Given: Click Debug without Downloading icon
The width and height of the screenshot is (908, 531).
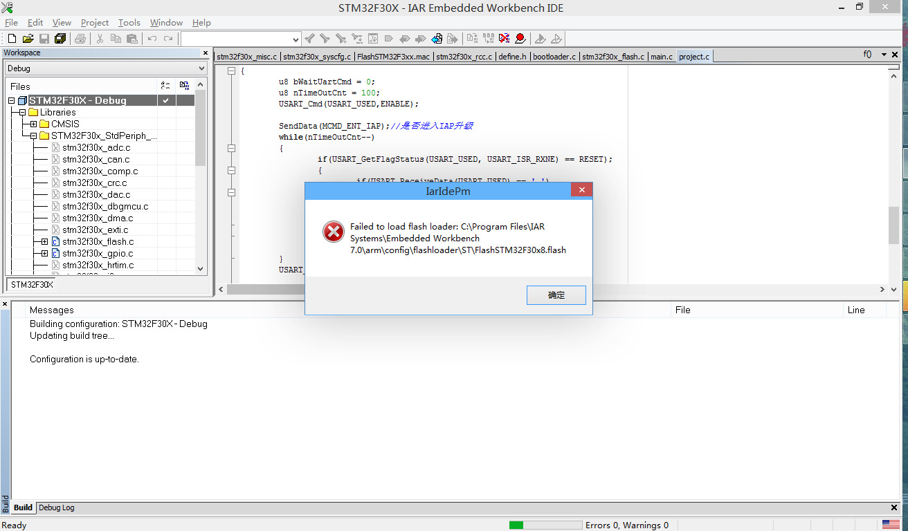Looking at the screenshot, I should [556, 39].
